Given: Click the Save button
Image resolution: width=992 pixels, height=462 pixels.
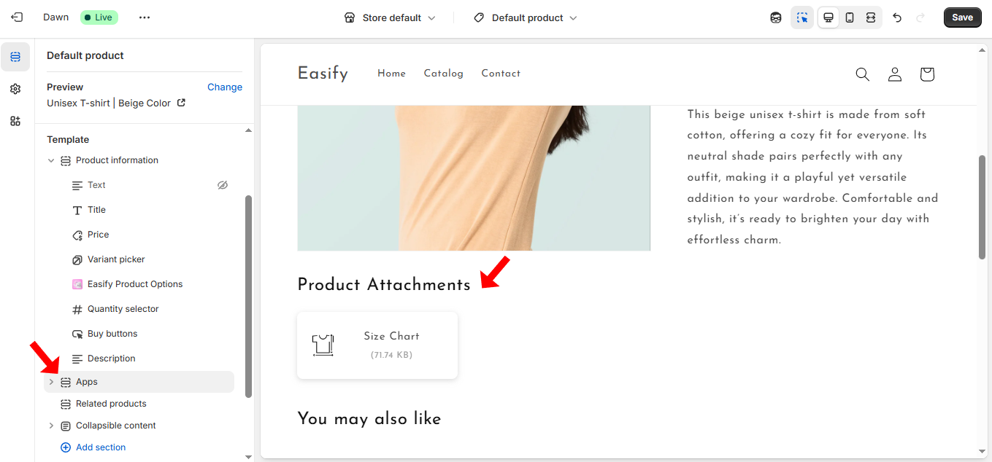Looking at the screenshot, I should [x=962, y=17].
